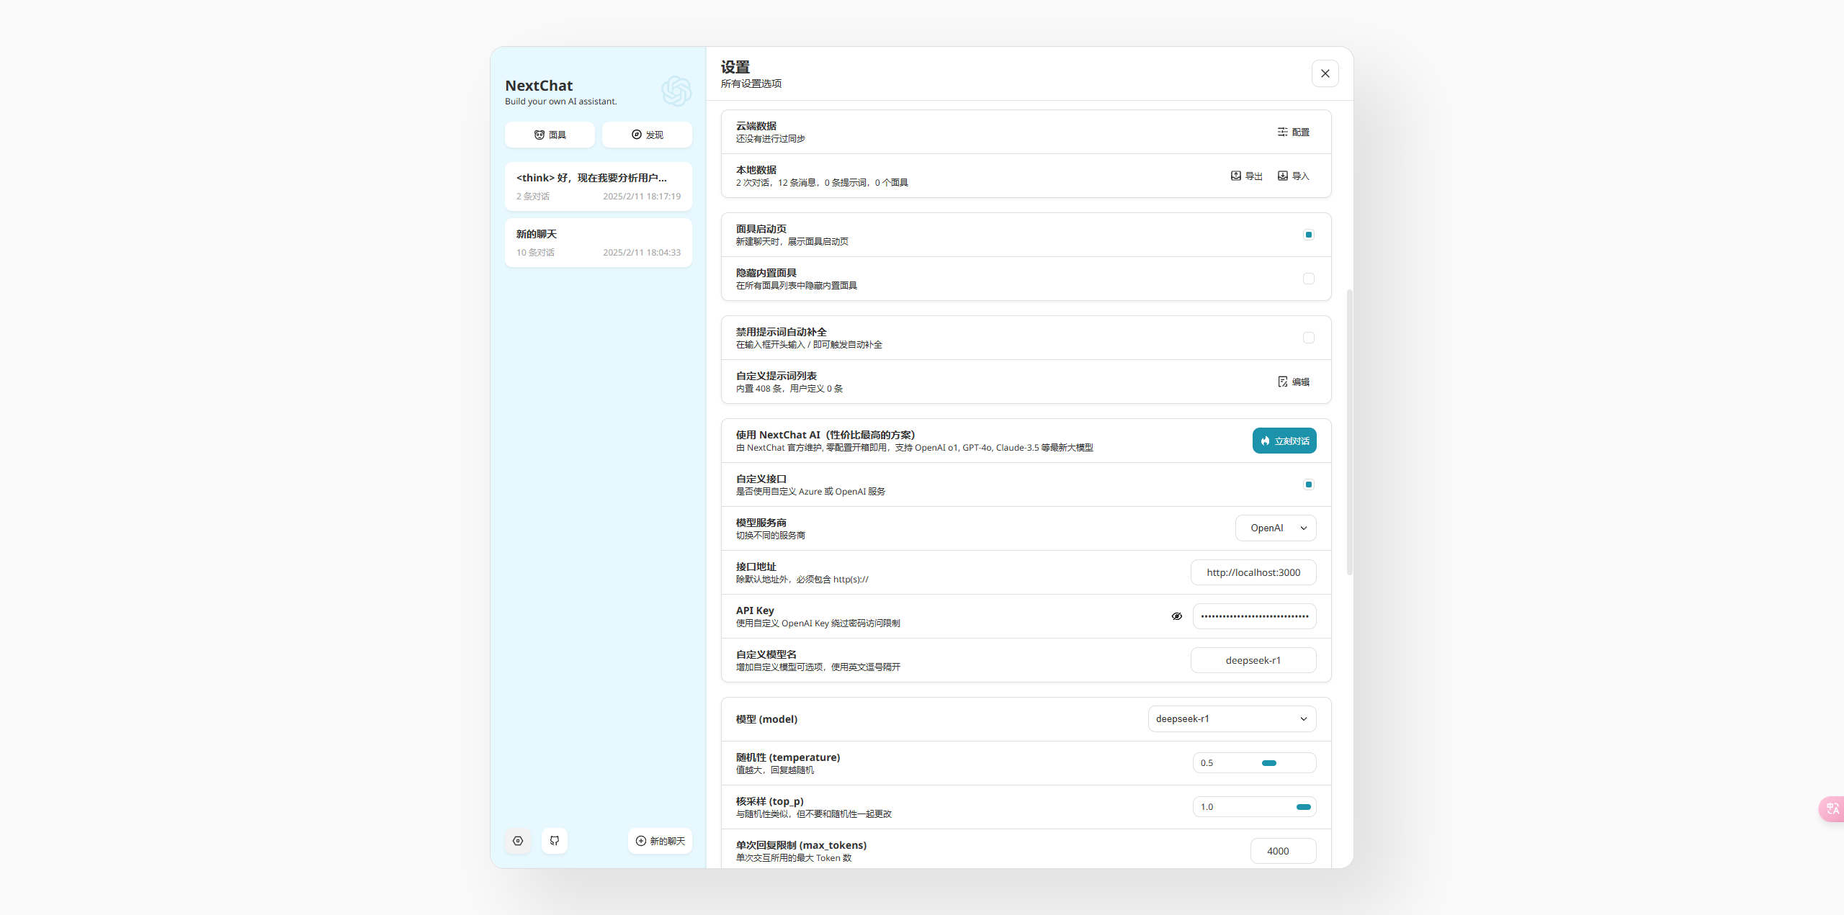Click the settings panel vertical scrollbar
Screen dimensions: 1844x915
(1350, 432)
